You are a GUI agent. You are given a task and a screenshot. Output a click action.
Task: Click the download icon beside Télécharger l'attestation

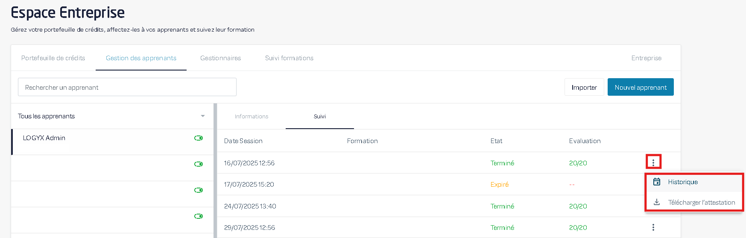click(x=657, y=202)
